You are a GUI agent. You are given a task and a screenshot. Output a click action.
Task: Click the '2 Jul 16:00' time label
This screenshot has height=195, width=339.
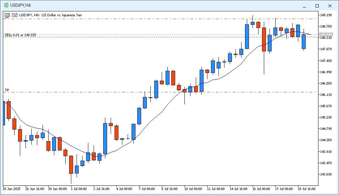101,189
